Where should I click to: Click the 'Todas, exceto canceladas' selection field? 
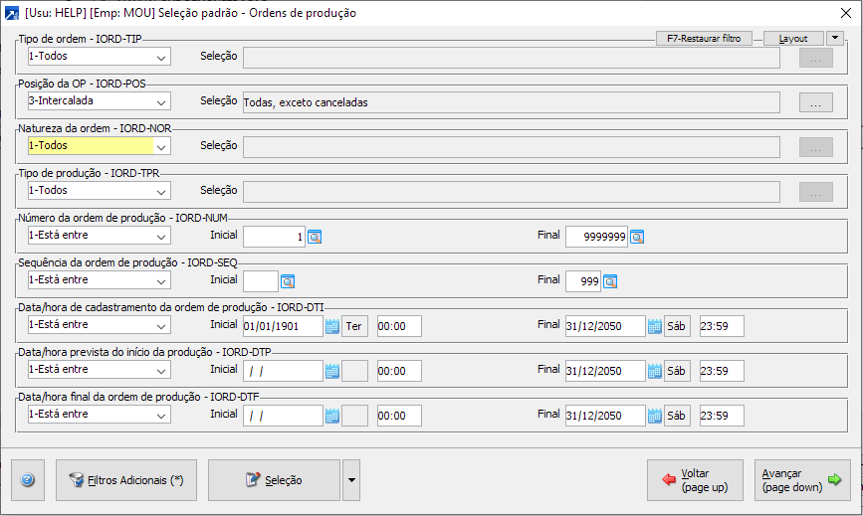tap(512, 102)
